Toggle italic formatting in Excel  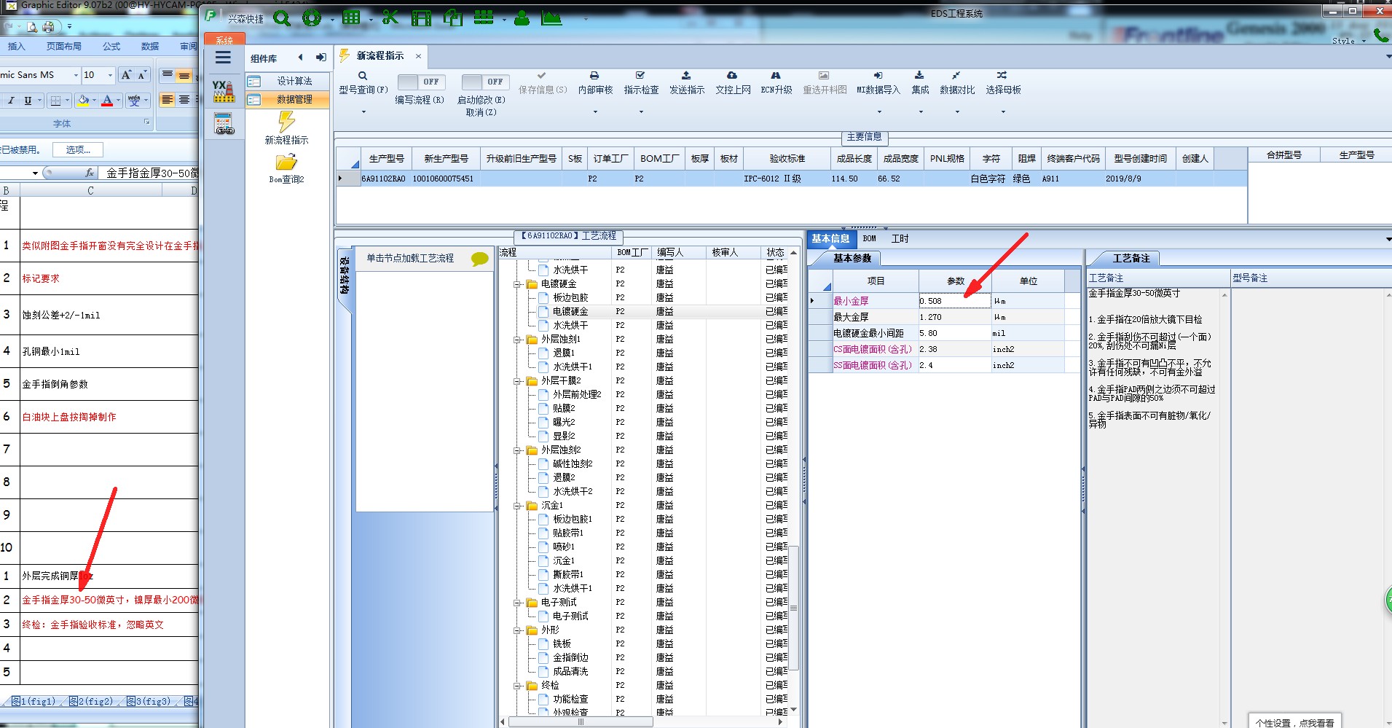click(x=11, y=101)
